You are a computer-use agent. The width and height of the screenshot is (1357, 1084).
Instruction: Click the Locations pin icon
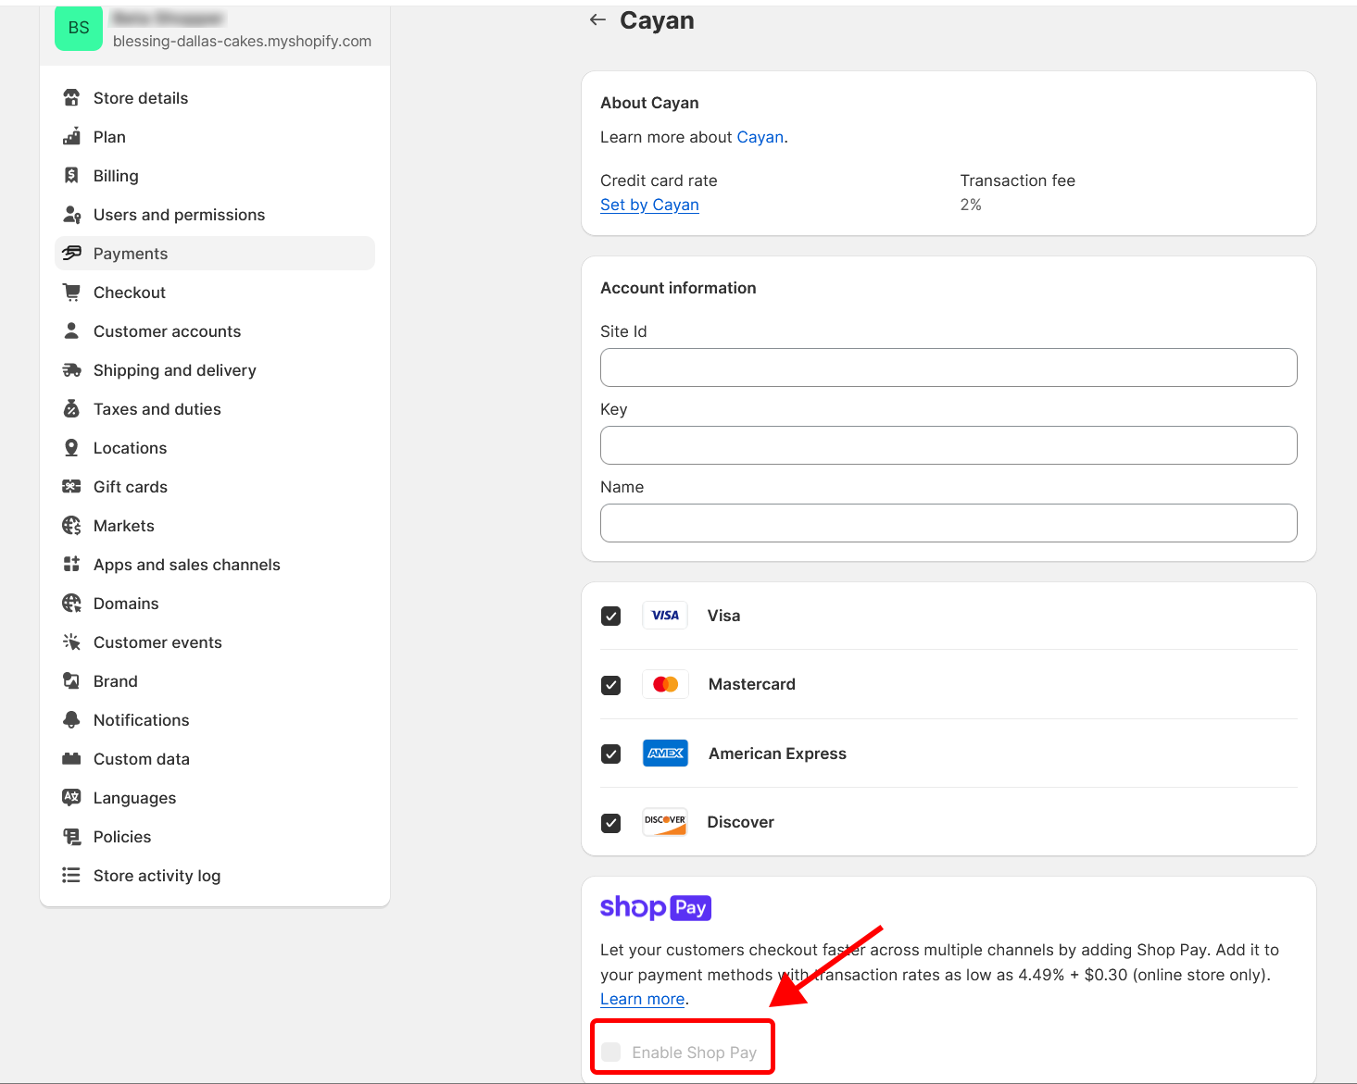[71, 448]
